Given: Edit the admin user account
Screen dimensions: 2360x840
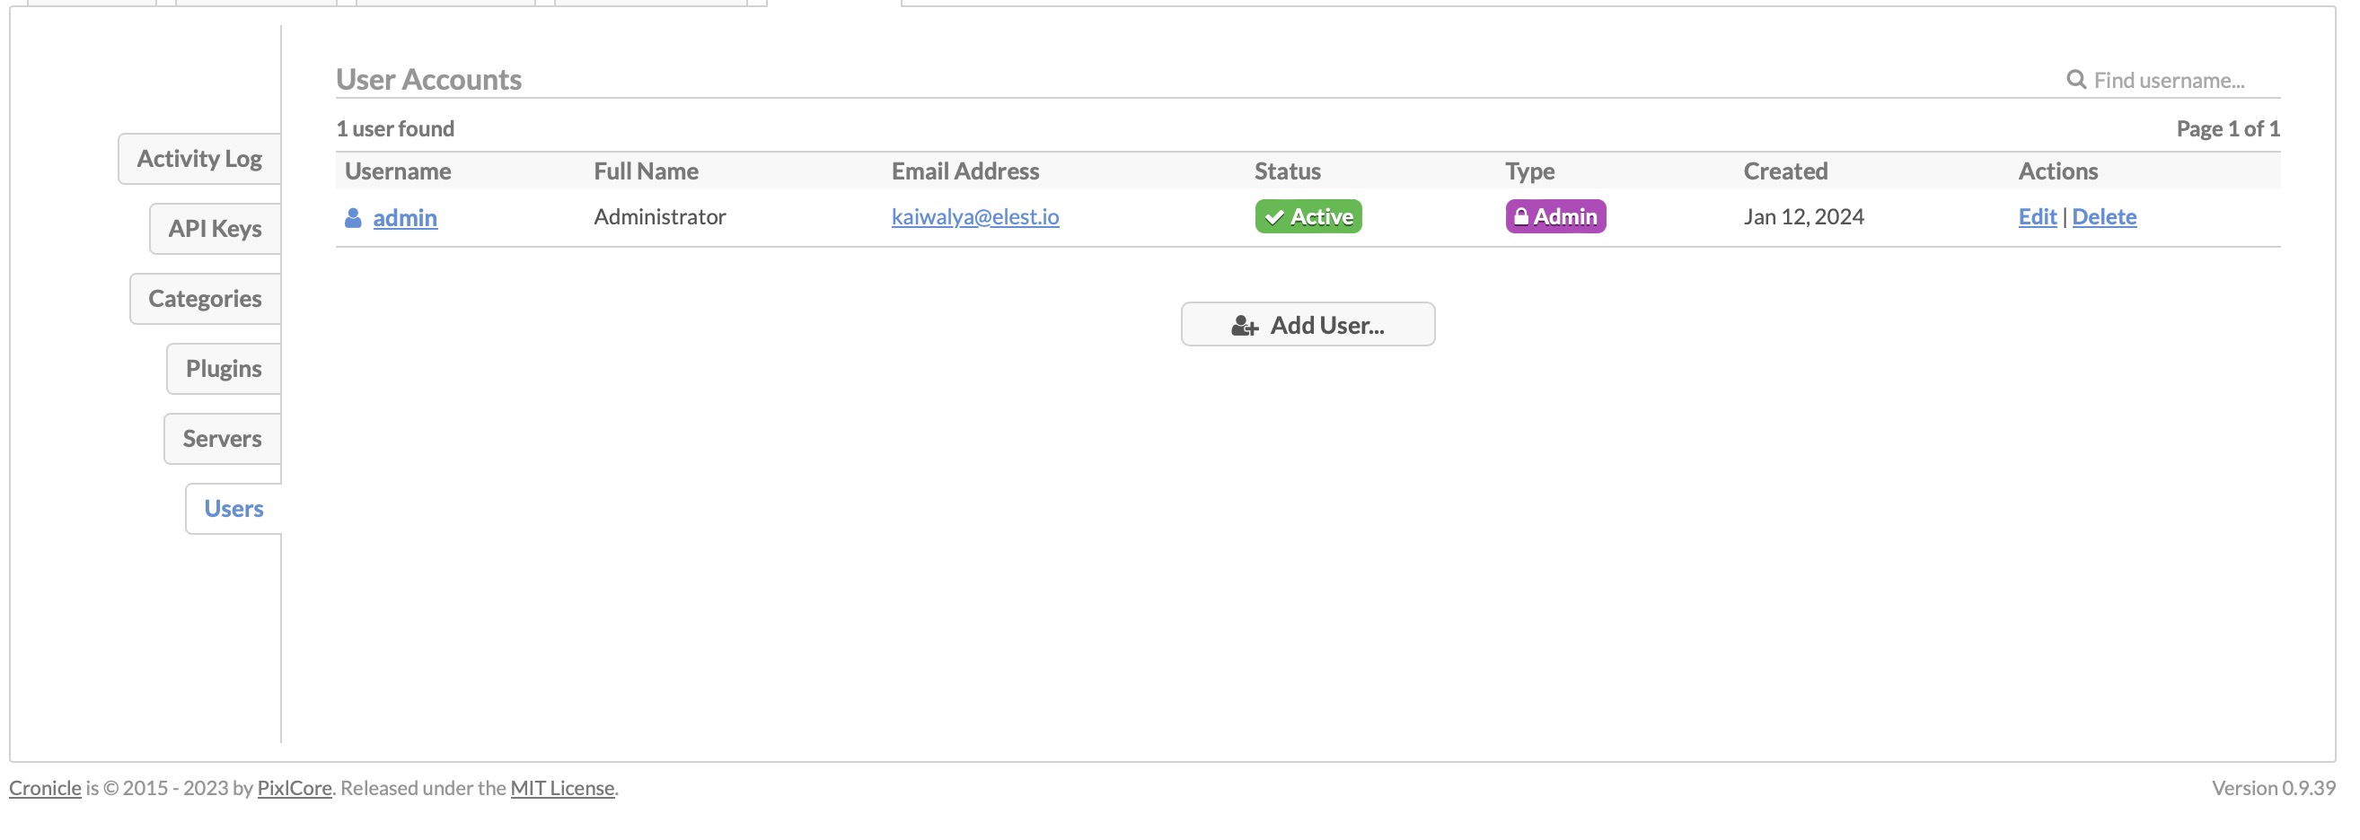Looking at the screenshot, I should (2037, 216).
